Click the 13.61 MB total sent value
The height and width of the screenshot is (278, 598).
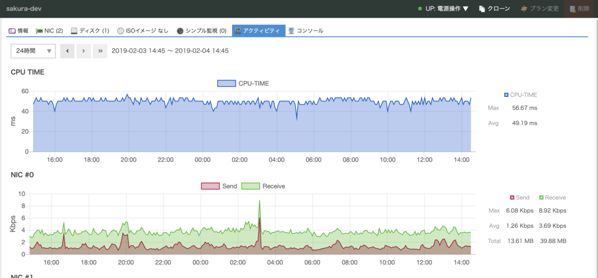519,241
